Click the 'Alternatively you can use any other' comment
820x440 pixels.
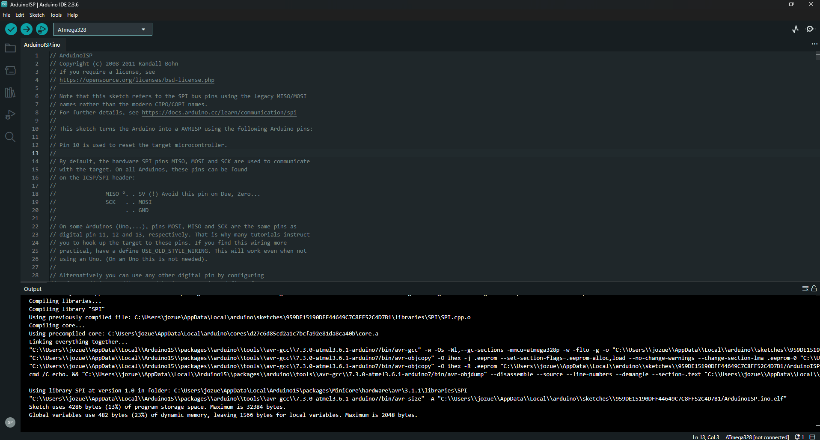tap(157, 275)
